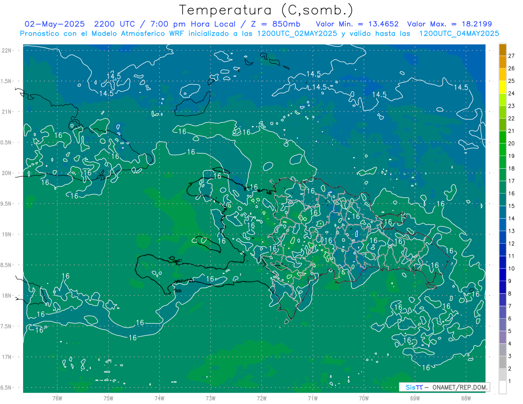Click the '20N' latitude axis label

pos(7,173)
